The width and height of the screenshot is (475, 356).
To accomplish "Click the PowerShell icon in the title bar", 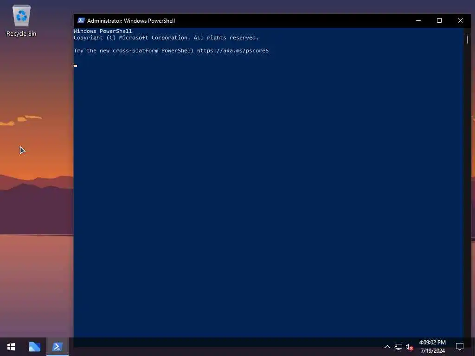I will (81, 20).
